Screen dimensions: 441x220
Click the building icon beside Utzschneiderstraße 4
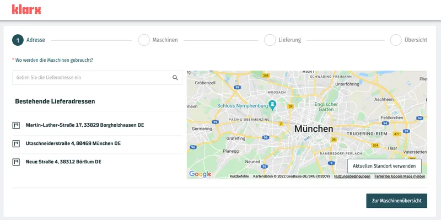tap(16, 143)
